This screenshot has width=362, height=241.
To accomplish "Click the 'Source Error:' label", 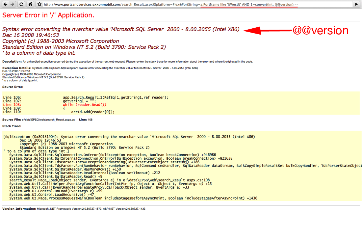I will 13,87.
